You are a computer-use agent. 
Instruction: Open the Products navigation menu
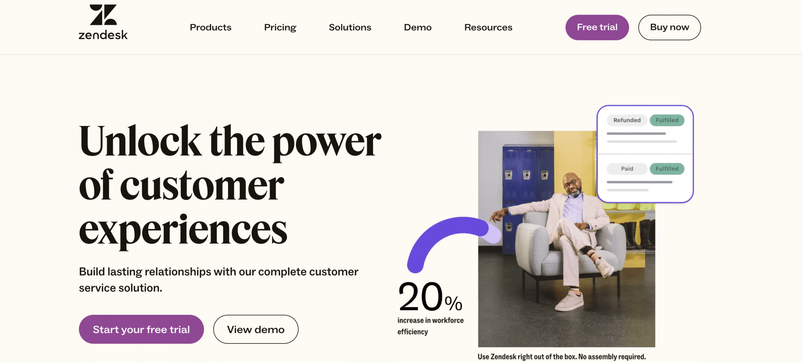[x=210, y=27]
